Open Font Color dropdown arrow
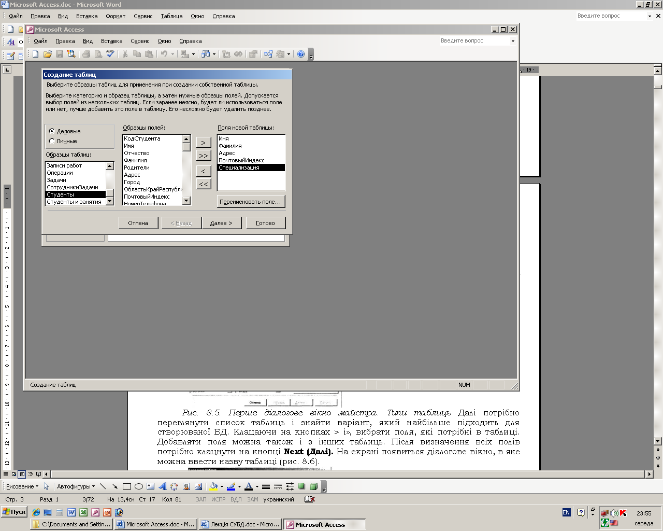 257,486
